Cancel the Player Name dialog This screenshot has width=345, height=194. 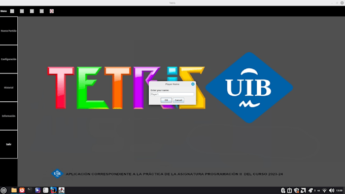pyautogui.click(x=178, y=100)
